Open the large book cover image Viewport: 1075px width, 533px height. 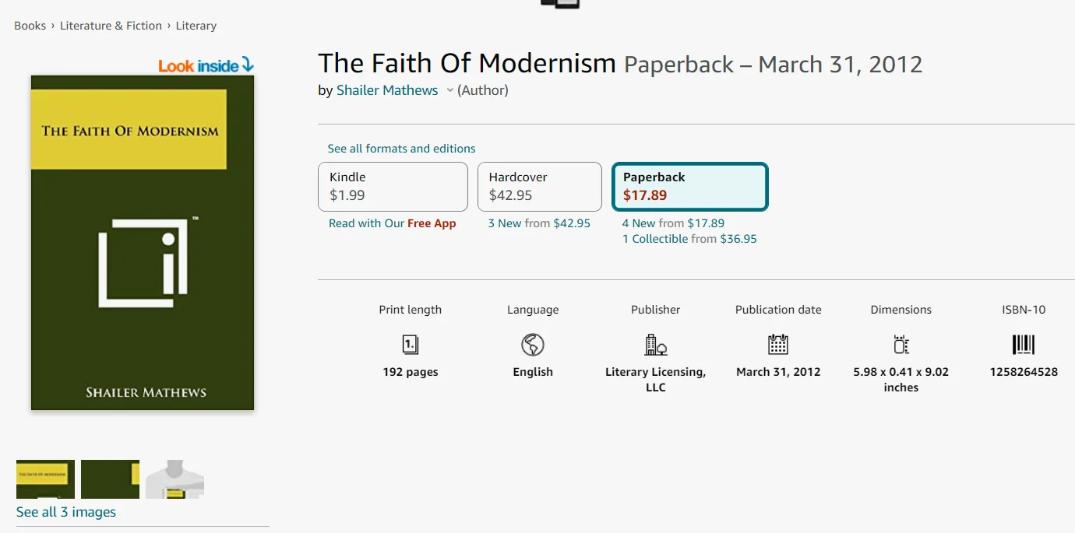143,243
